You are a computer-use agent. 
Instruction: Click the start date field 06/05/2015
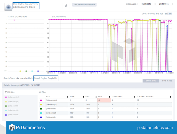click(146, 4)
